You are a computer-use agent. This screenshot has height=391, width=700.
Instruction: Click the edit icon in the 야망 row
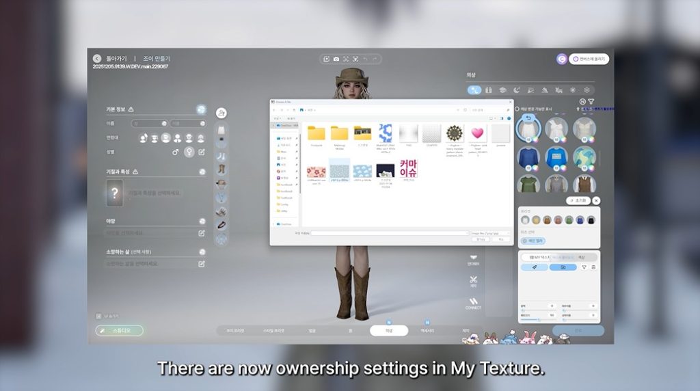[x=202, y=233]
